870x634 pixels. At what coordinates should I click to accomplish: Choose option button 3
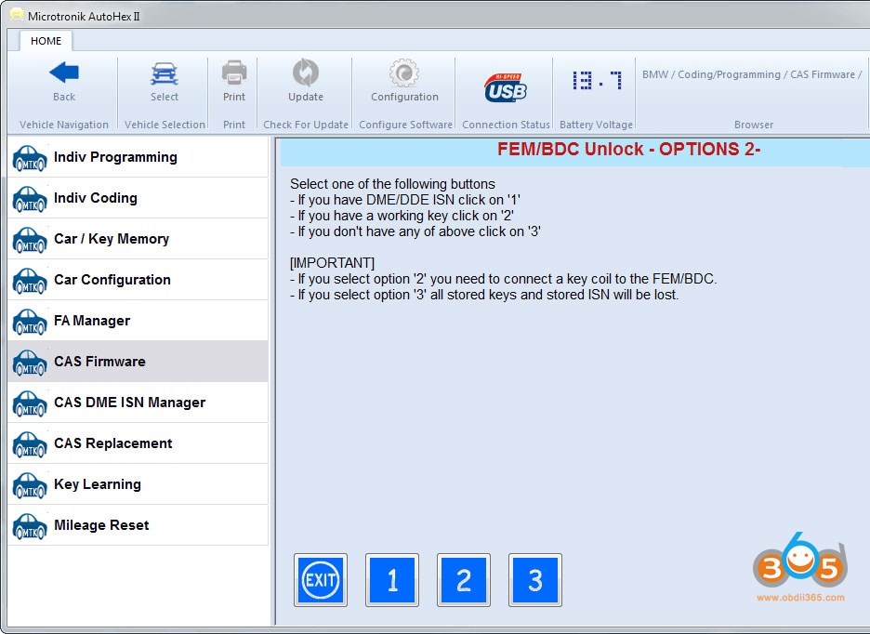[x=535, y=580]
